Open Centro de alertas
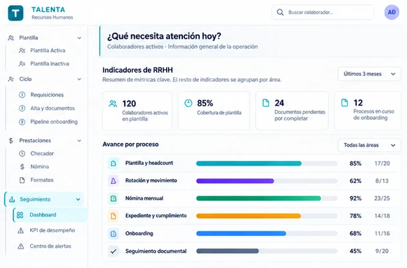Viewport: 407px width, 268px height. pyautogui.click(x=50, y=246)
